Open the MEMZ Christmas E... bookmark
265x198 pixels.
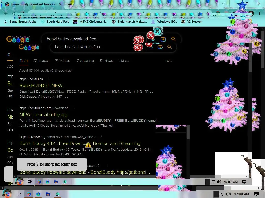click(x=90, y=22)
